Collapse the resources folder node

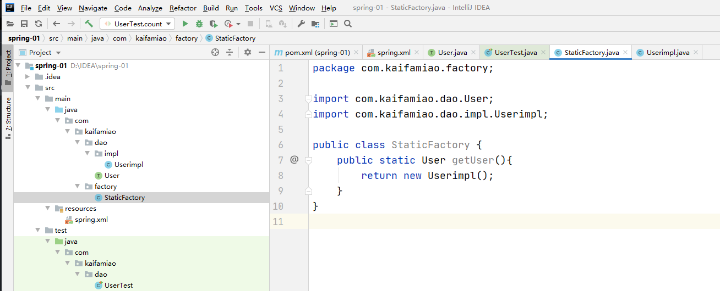click(x=48, y=209)
